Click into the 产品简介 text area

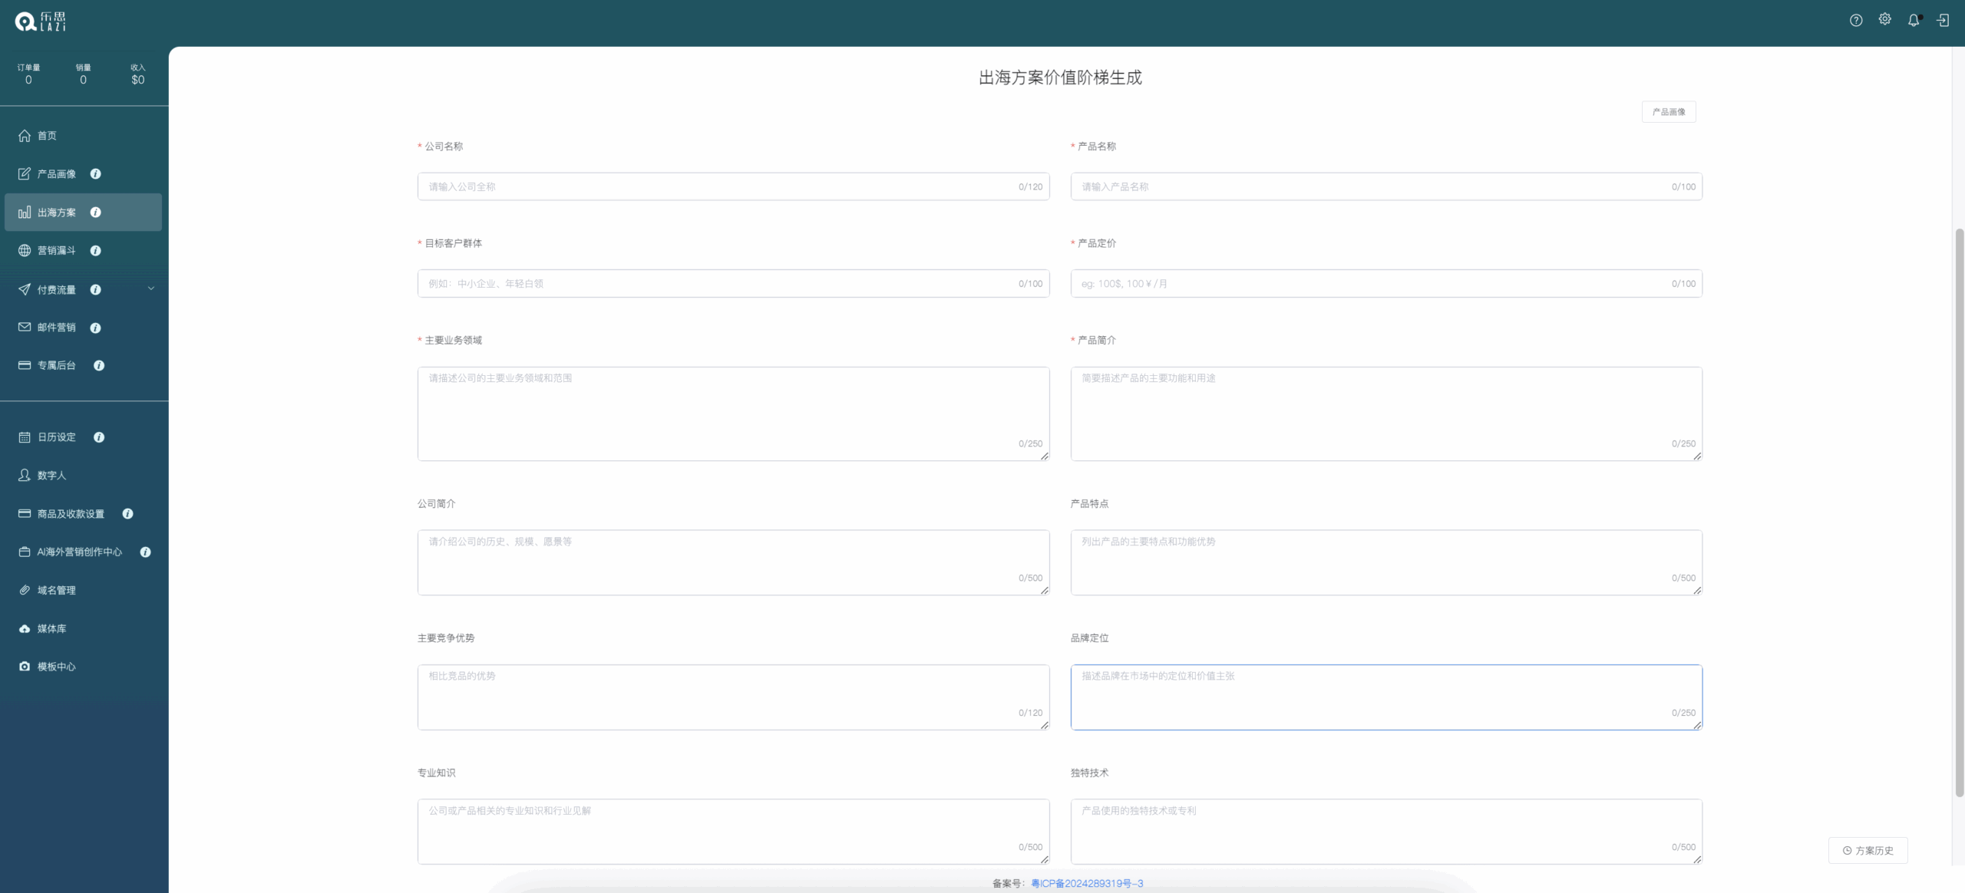tap(1386, 414)
